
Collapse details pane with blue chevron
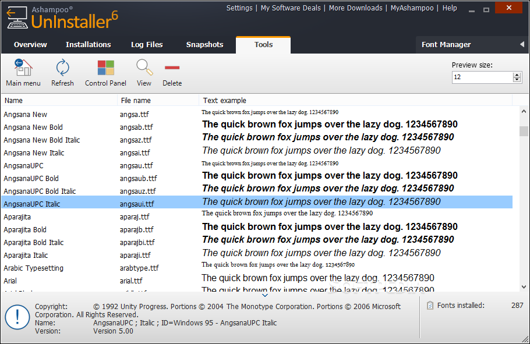pyautogui.click(x=265, y=295)
